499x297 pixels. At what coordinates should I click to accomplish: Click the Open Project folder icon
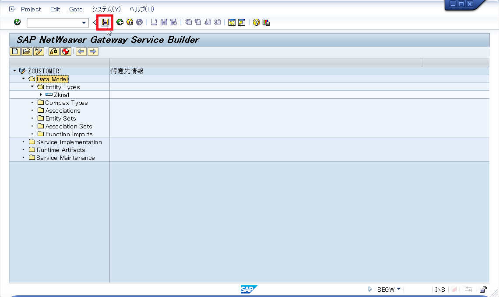(27, 52)
